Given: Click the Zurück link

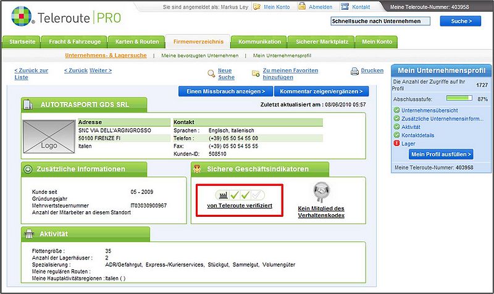Looking at the screenshot, I should [x=76, y=70].
